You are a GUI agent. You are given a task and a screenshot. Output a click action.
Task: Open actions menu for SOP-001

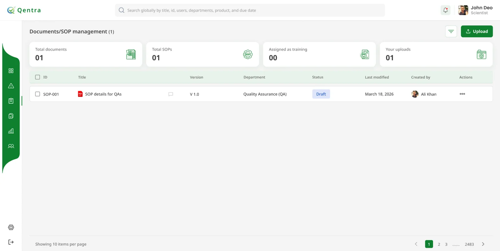point(462,94)
